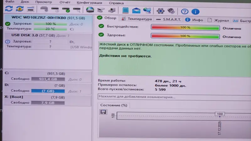The width and height of the screenshot is (251, 141).
Task: Click the disk with green checkmark icon
Action: pos(66,10)
